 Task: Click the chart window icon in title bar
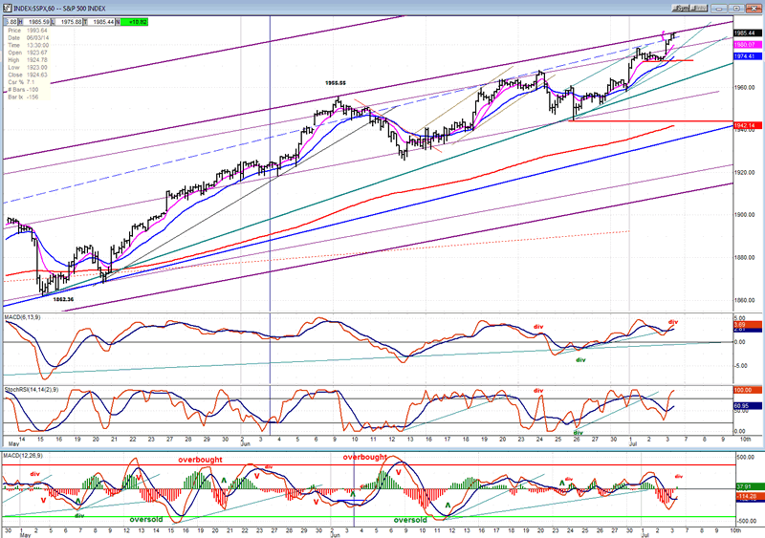click(7, 8)
